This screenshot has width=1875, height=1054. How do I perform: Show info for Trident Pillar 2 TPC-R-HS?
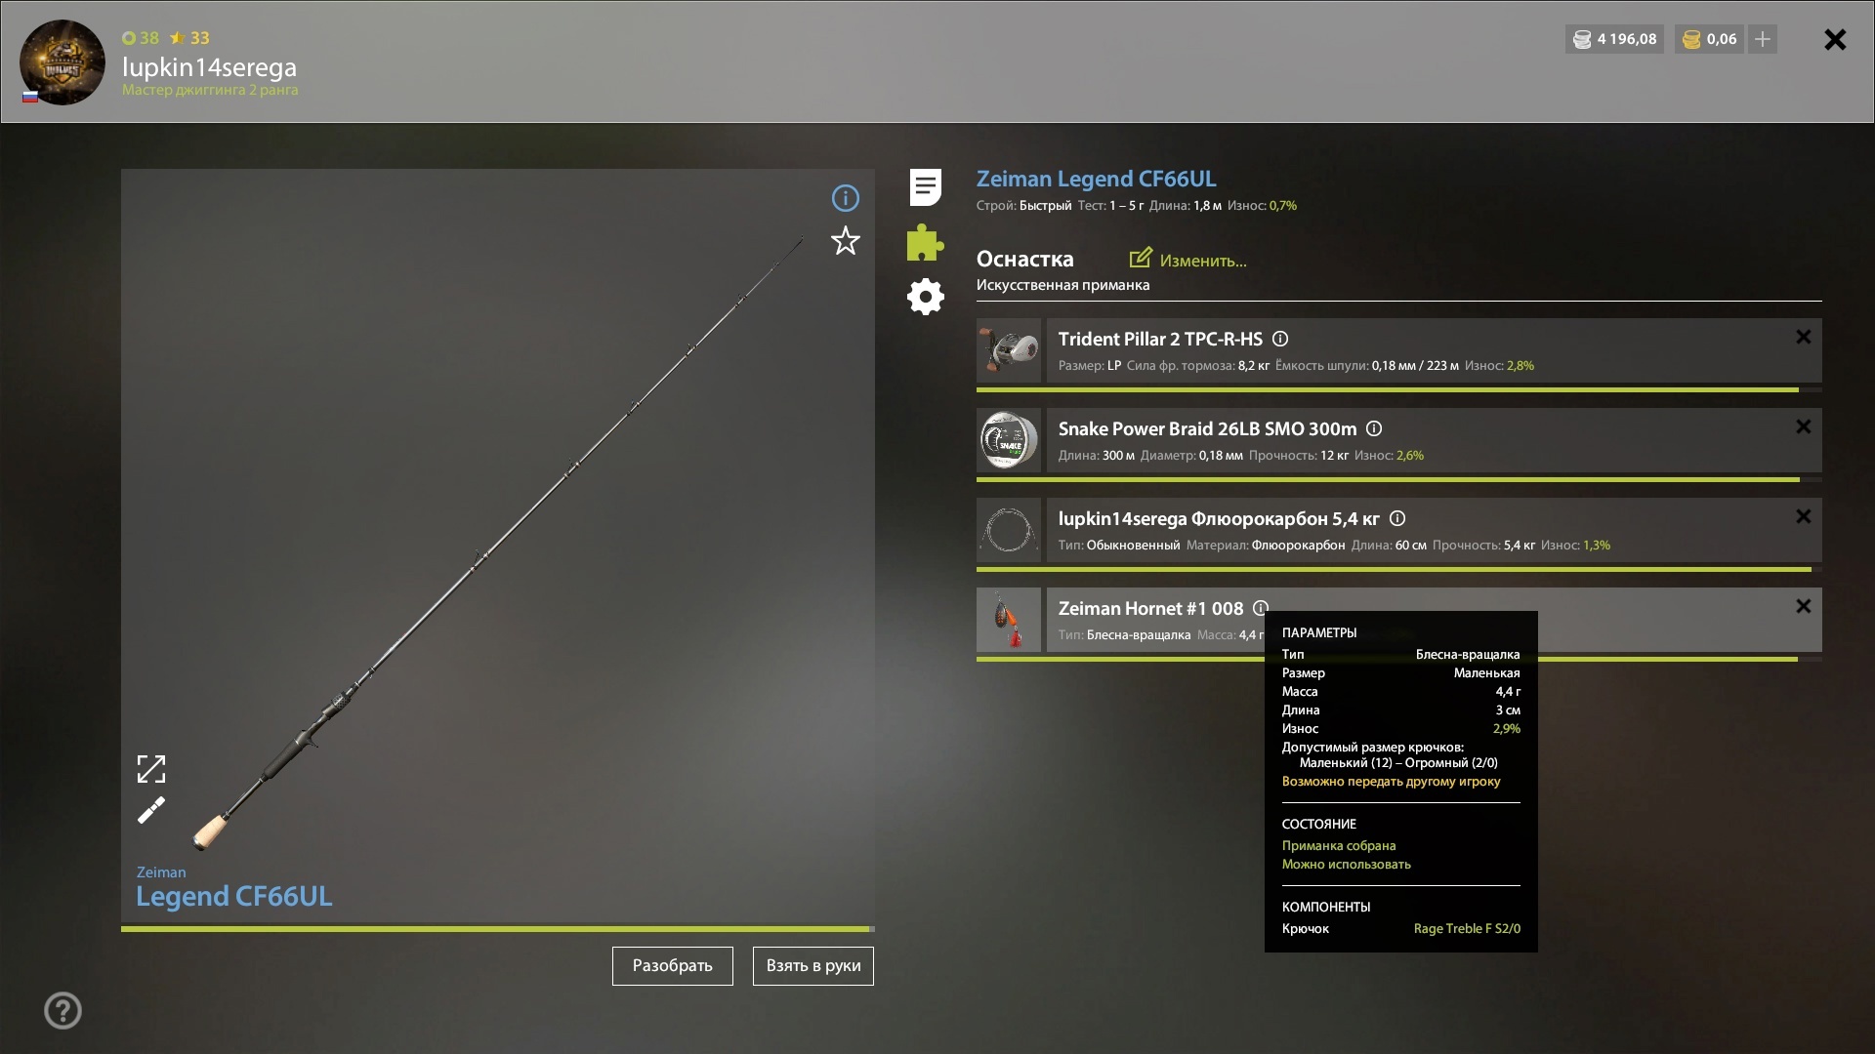pyautogui.click(x=1280, y=339)
